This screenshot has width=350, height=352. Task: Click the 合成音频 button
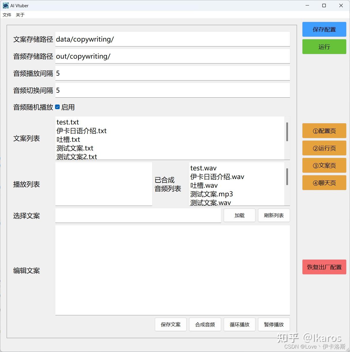pos(205,324)
